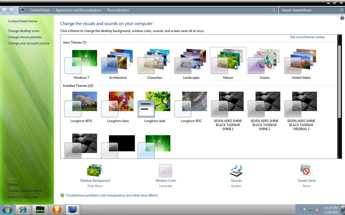Open Windows Media Player from taskbar
Screen dimensions: 345x215
(x=57, y=209)
